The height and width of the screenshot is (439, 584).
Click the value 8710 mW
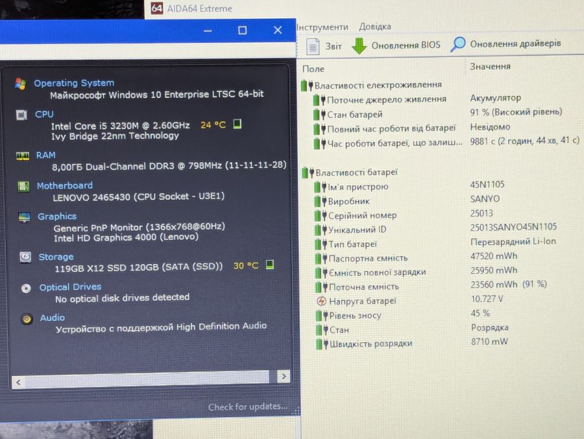coord(489,342)
